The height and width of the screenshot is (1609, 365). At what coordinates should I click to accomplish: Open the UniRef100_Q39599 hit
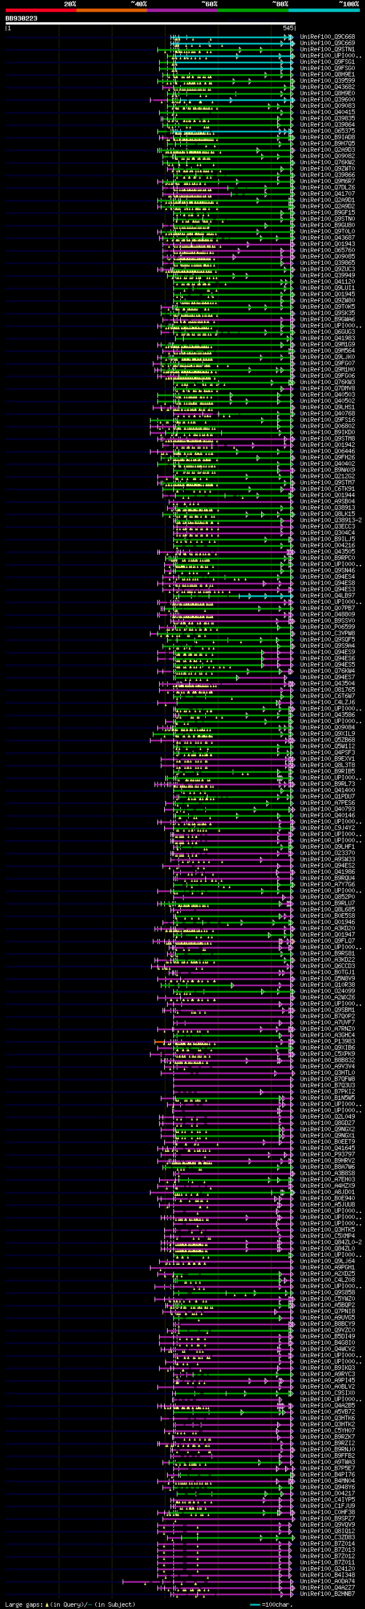click(x=327, y=80)
